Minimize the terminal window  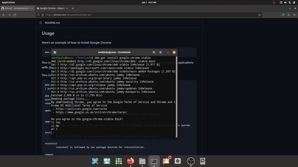pos(168,52)
